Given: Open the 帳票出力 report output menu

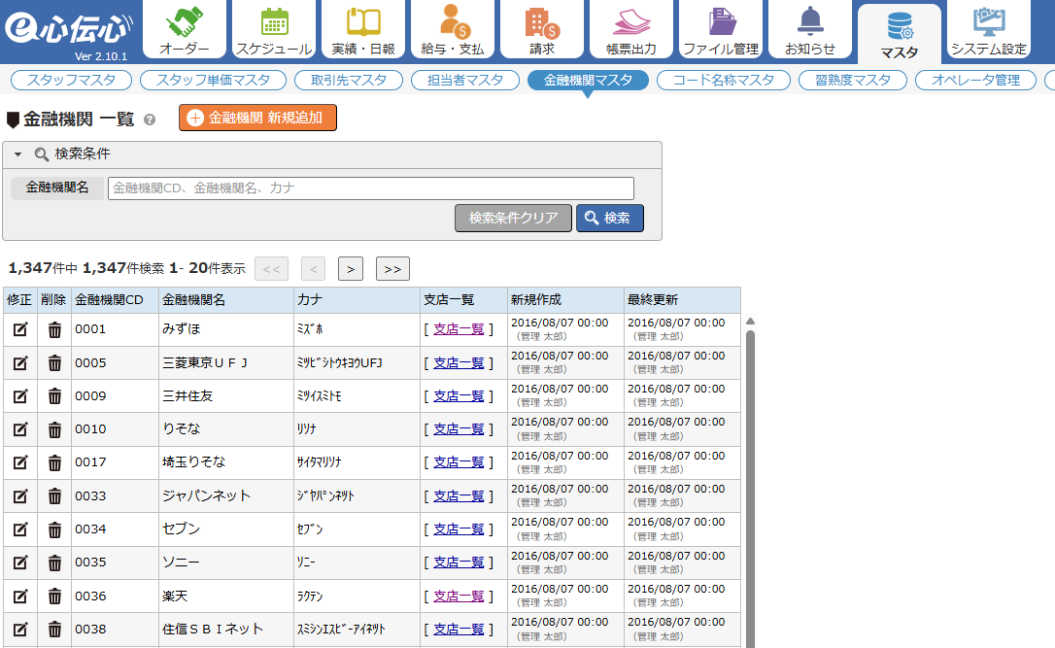Looking at the screenshot, I should (631, 29).
